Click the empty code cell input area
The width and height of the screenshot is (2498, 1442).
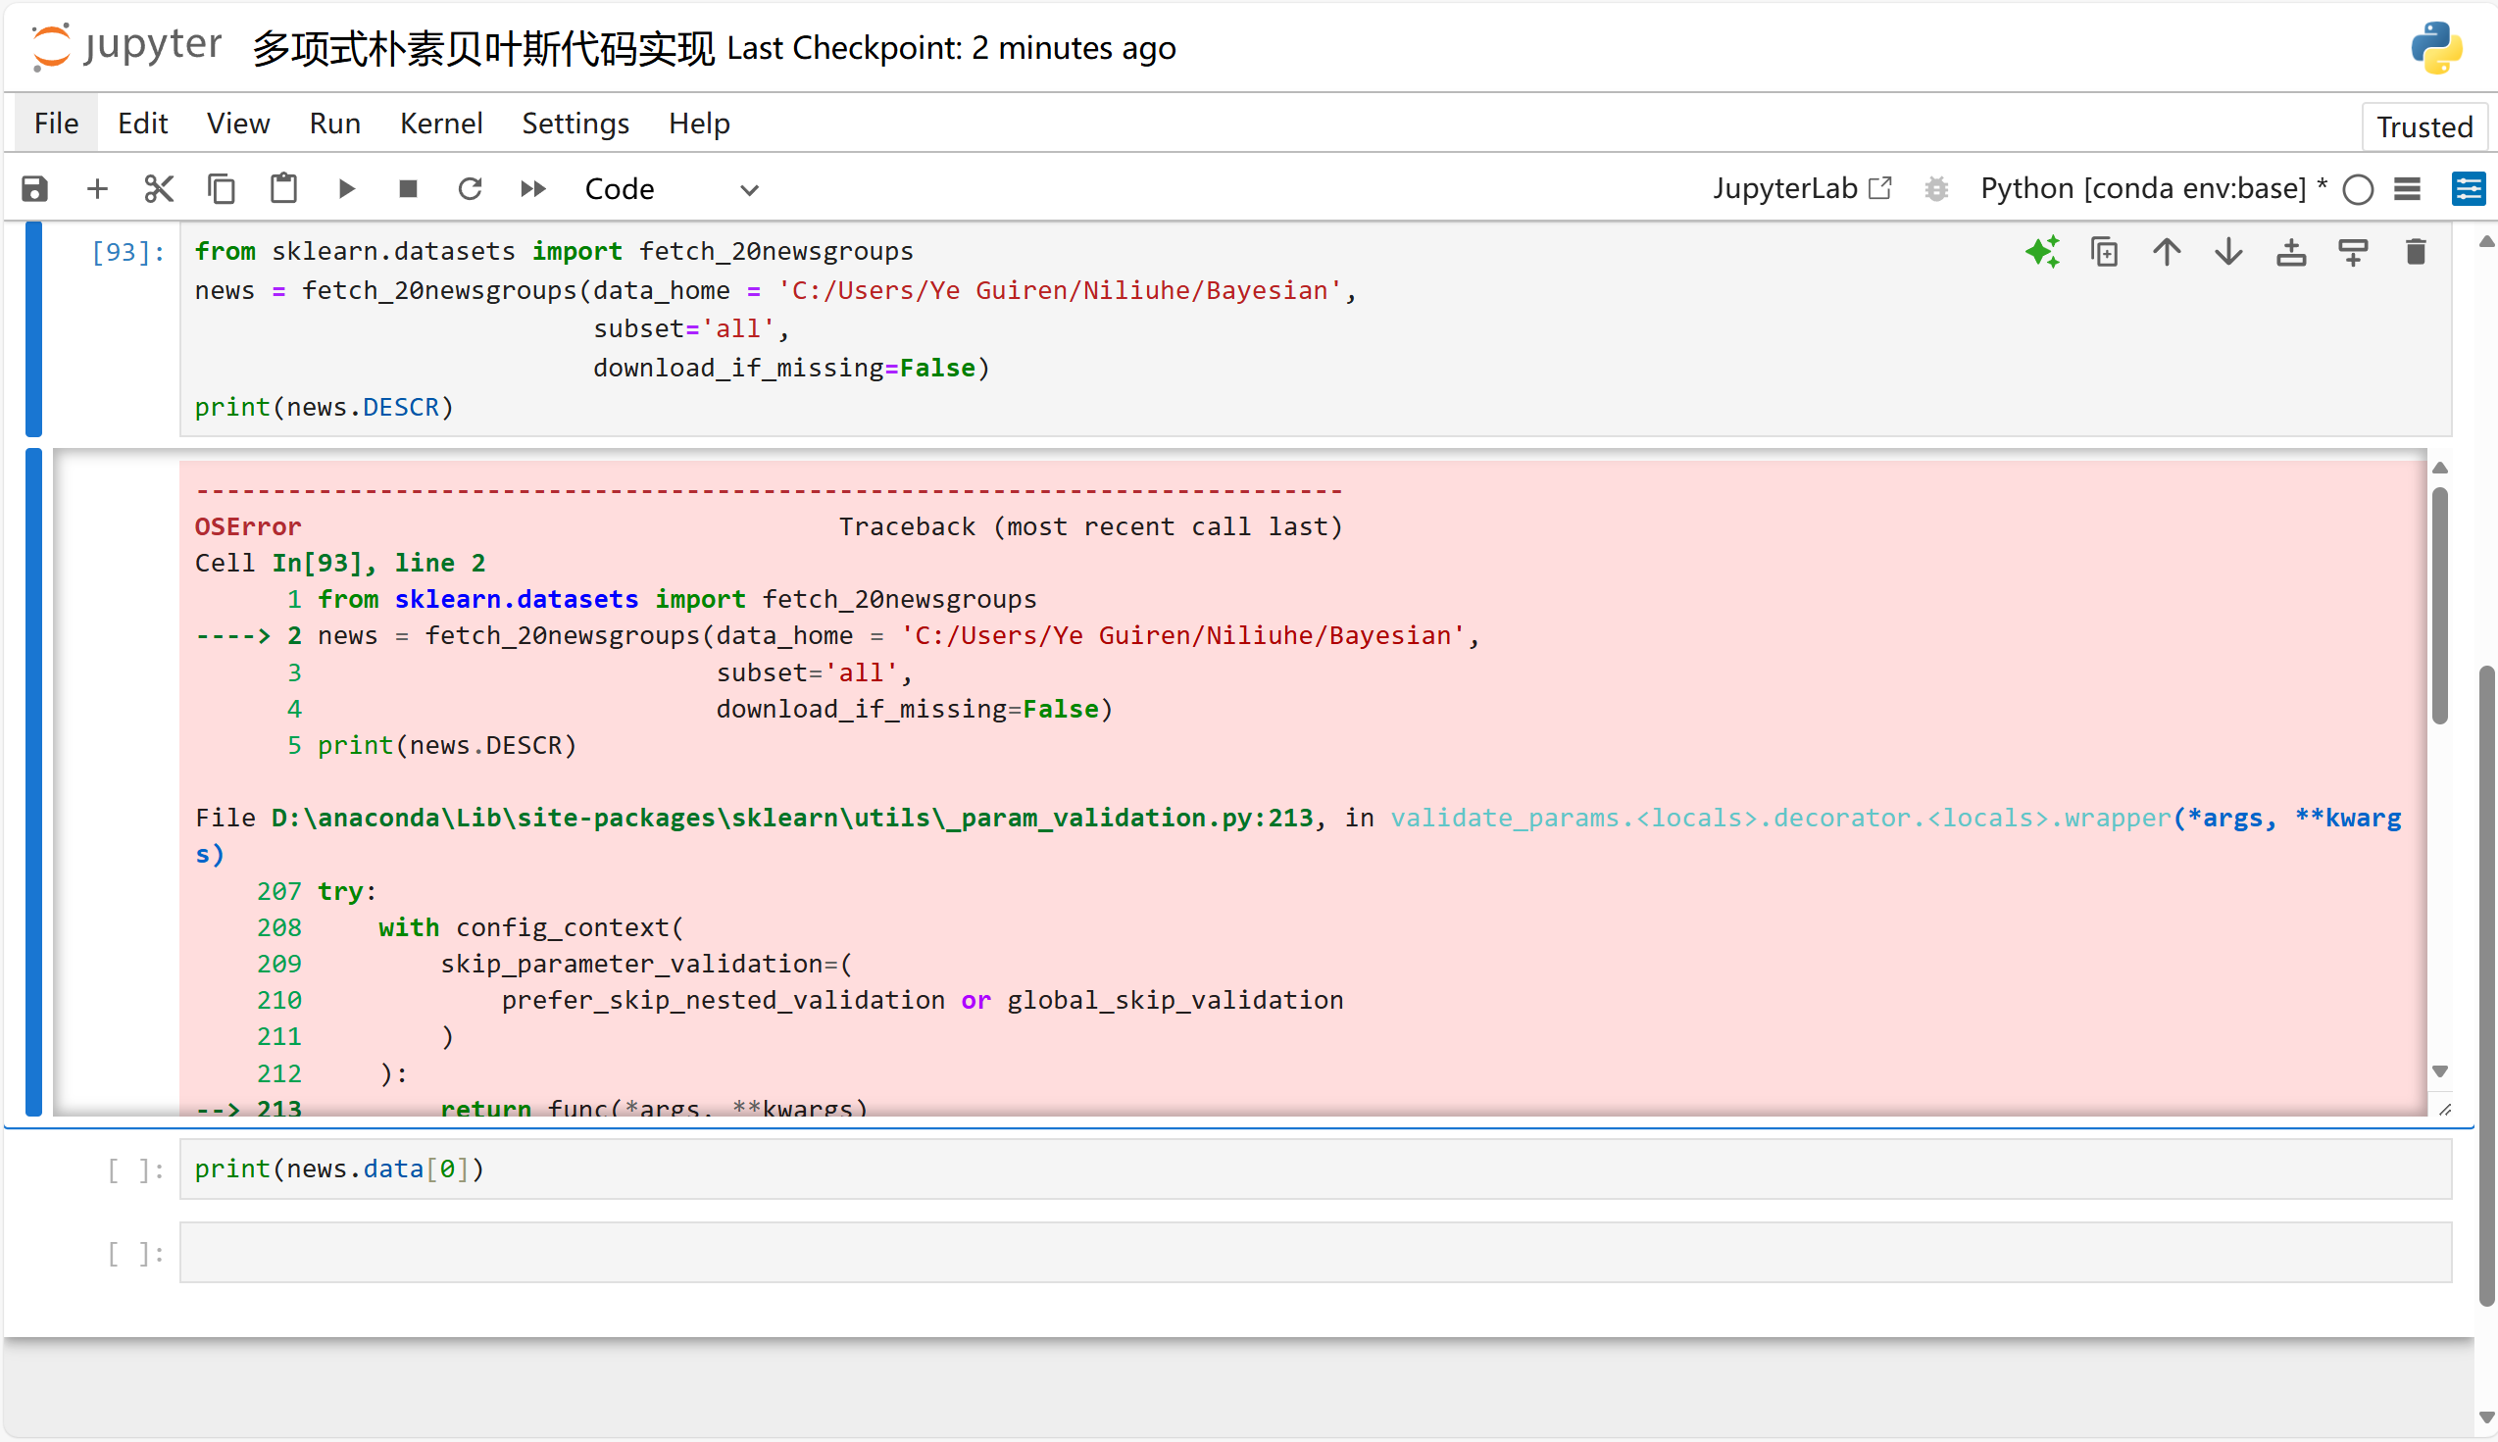coord(1315,1252)
